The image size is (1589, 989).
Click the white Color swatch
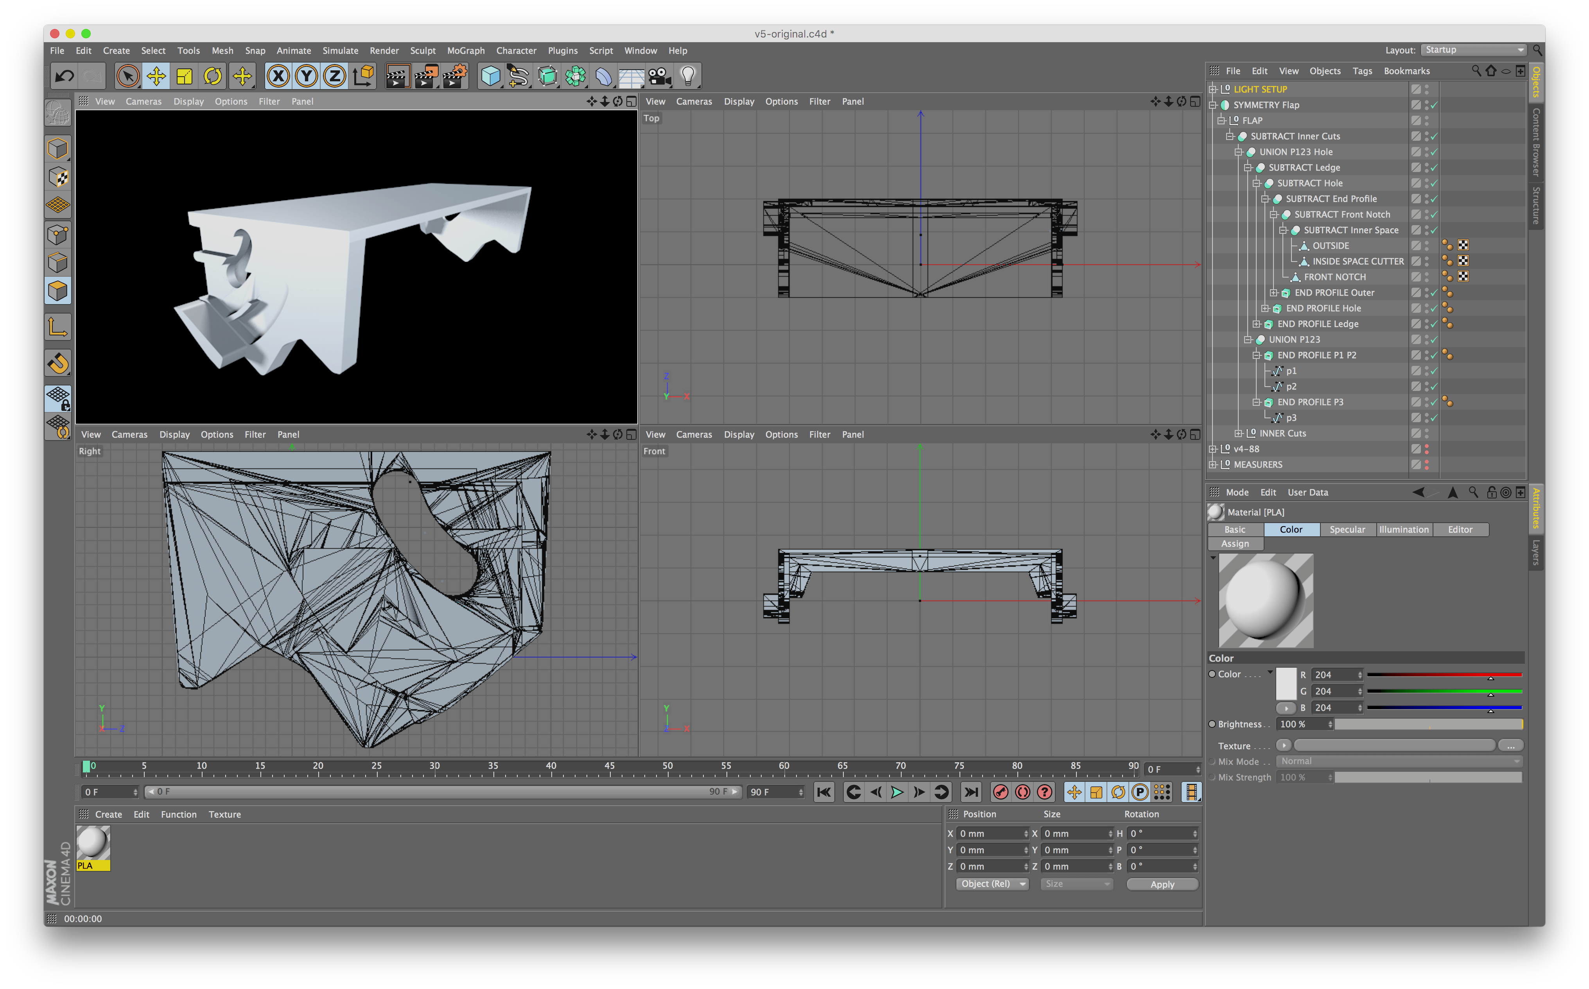[x=1286, y=684]
